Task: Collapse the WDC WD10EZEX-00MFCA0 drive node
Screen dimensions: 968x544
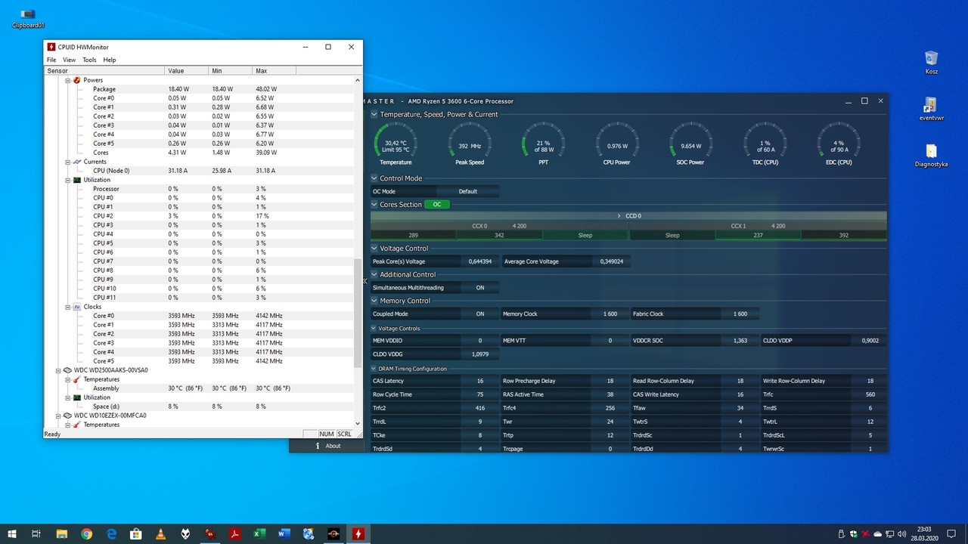Action: pos(58,416)
